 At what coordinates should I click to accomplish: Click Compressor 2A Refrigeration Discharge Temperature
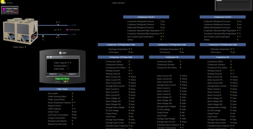[222, 49]
